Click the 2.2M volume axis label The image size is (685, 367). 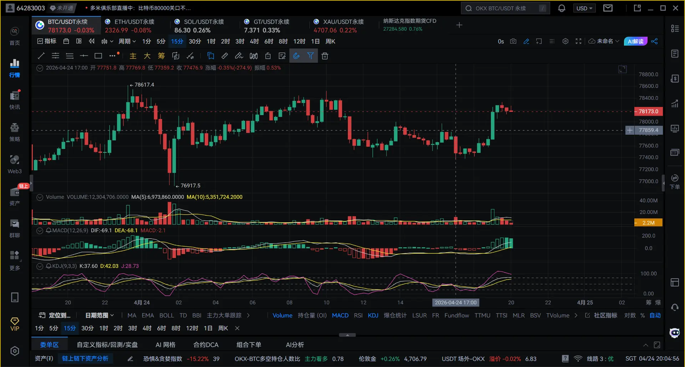pyautogui.click(x=648, y=223)
